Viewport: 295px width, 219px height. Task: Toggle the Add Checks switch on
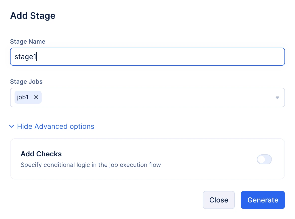(x=264, y=159)
